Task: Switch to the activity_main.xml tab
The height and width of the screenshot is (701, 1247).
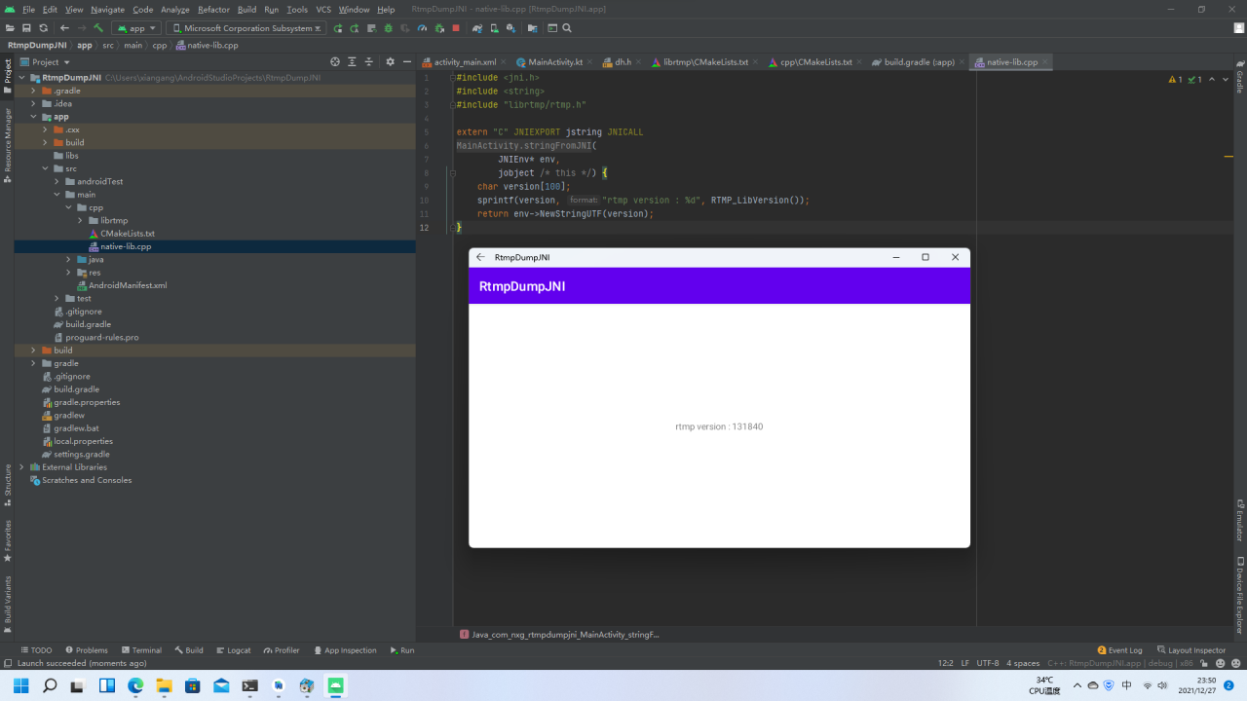Action: pyautogui.click(x=464, y=61)
